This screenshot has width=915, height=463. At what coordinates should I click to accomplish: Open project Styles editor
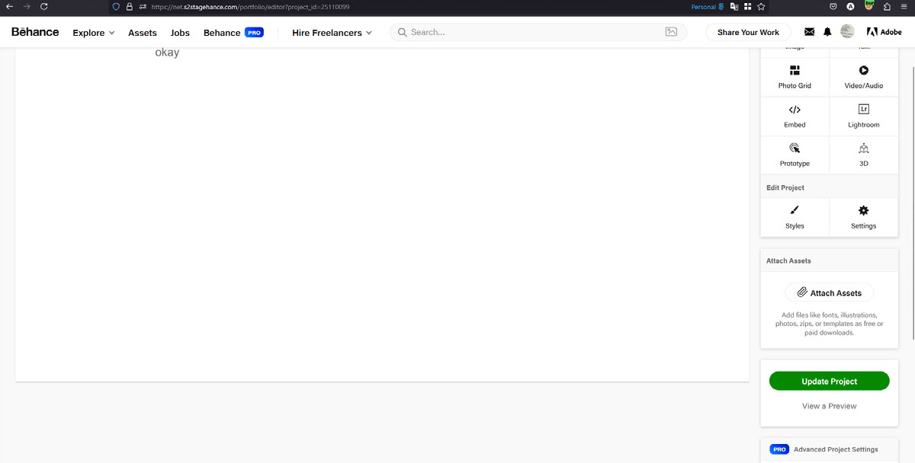[x=795, y=217]
